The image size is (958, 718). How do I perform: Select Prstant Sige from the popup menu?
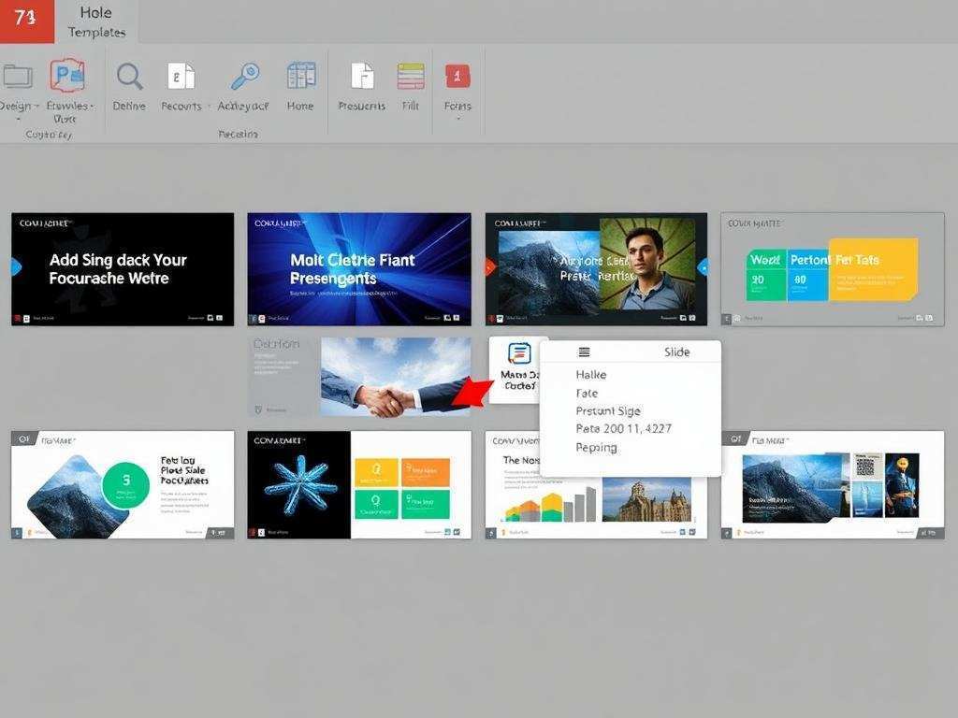click(x=608, y=411)
